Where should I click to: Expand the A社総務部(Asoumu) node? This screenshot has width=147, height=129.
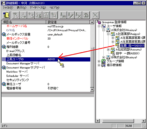tap(108, 49)
